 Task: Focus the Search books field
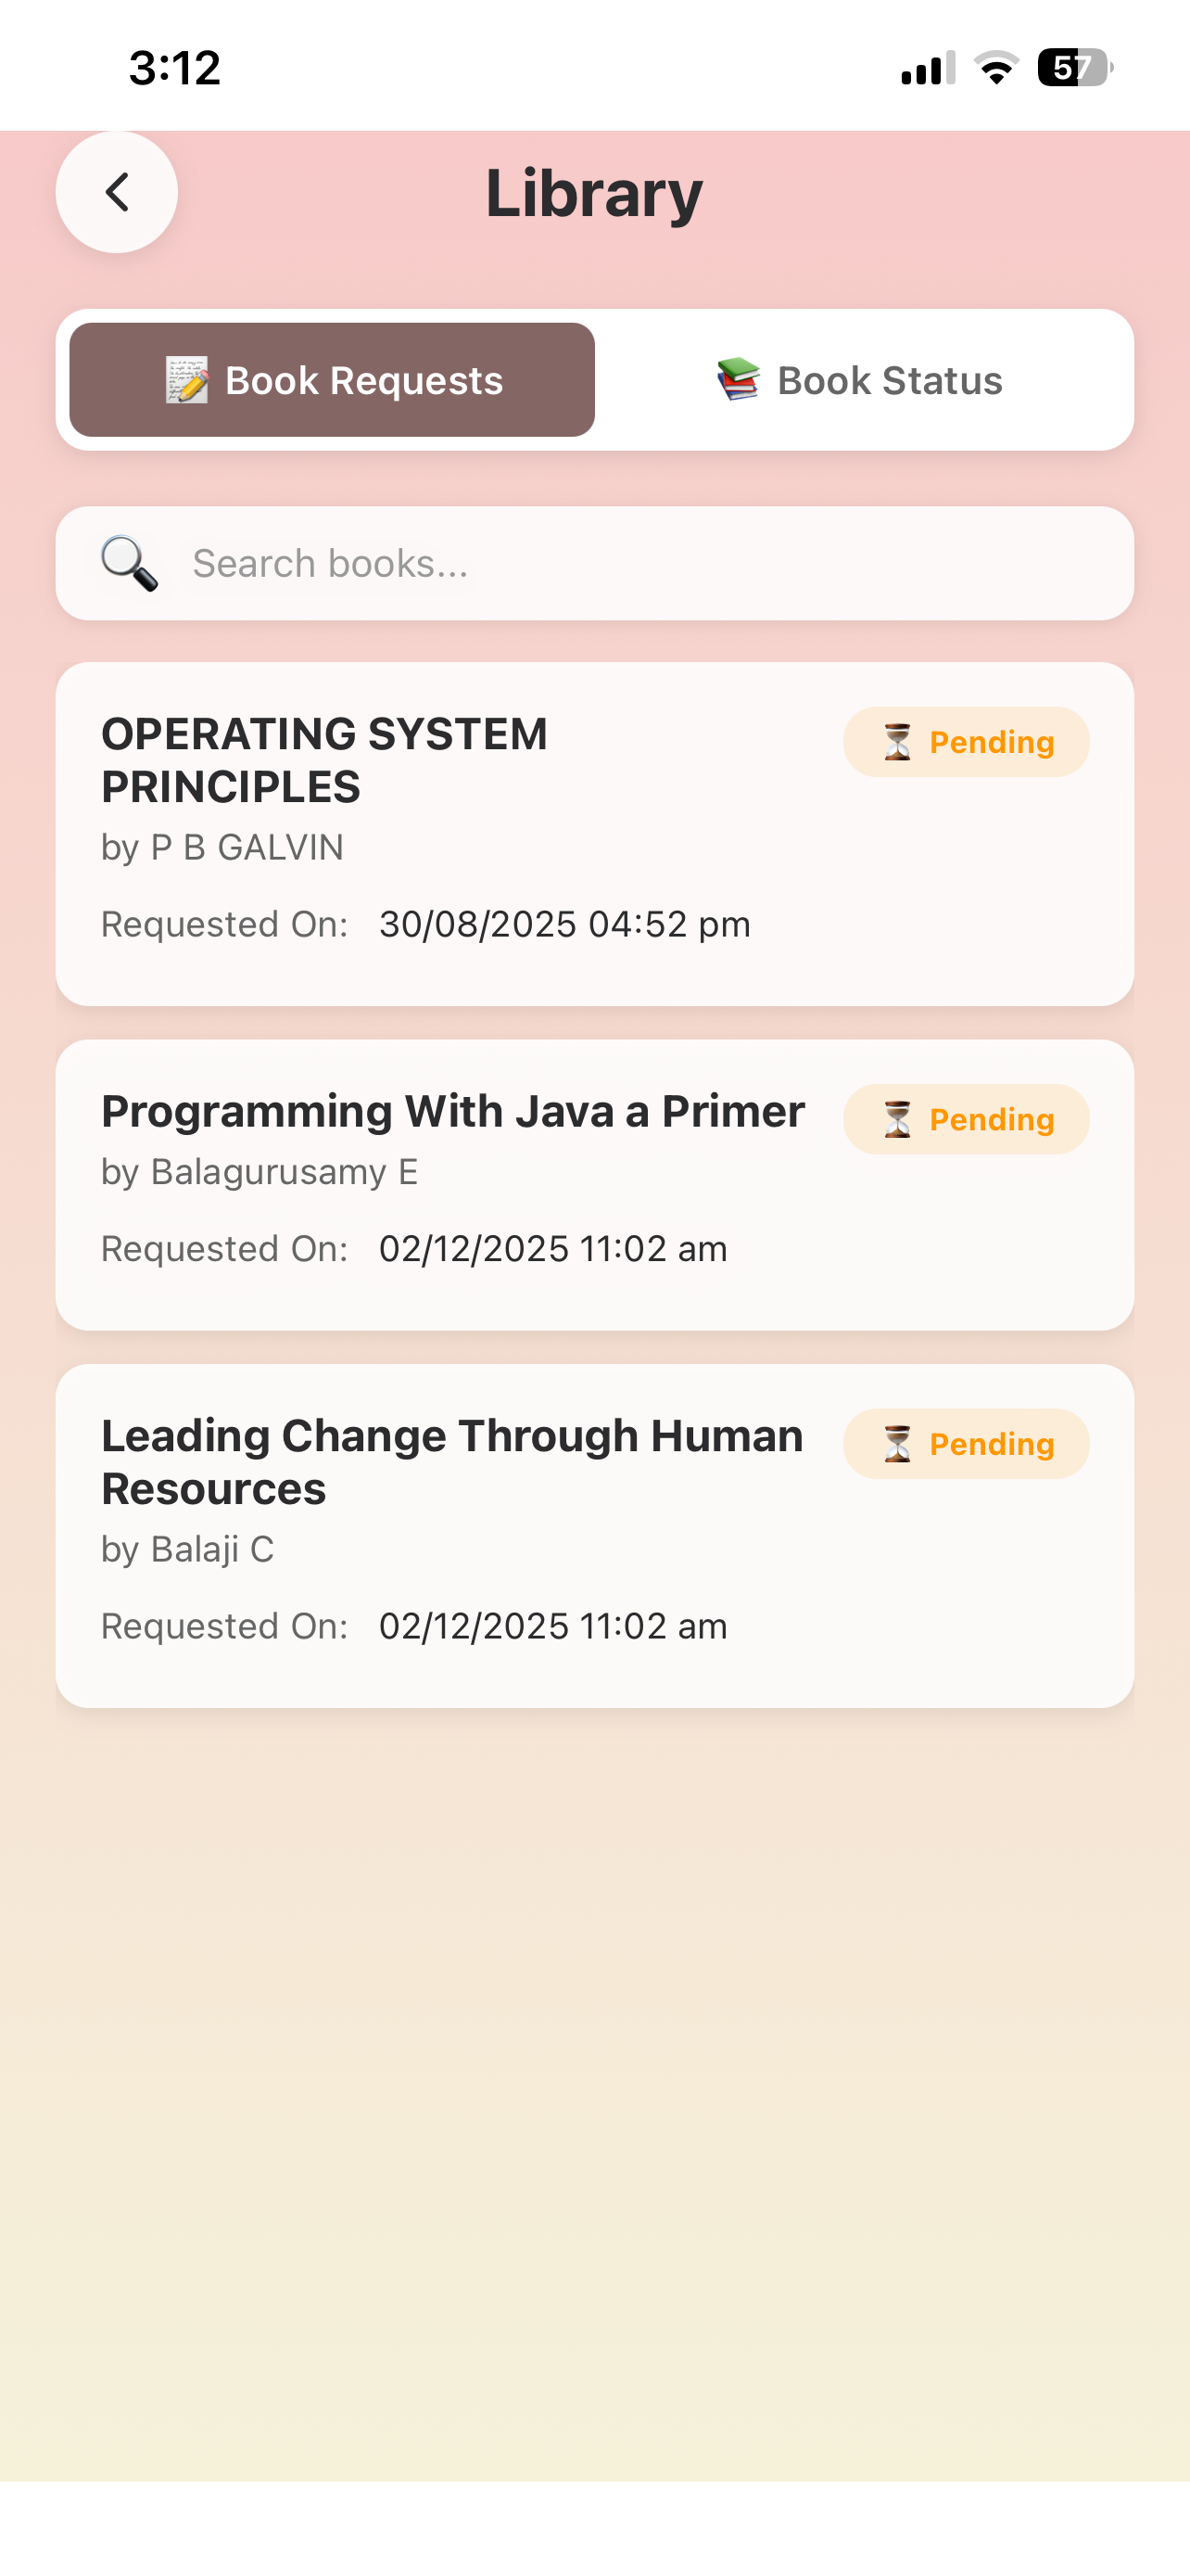click(x=594, y=563)
